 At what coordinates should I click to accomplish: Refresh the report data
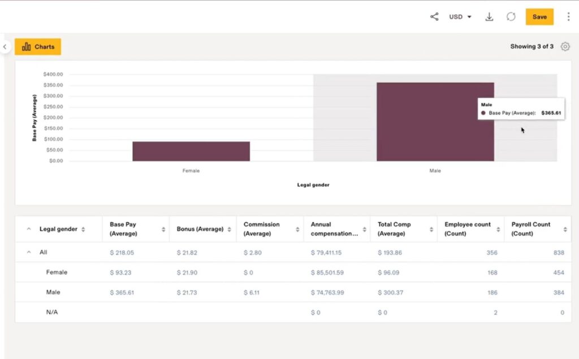tap(511, 16)
